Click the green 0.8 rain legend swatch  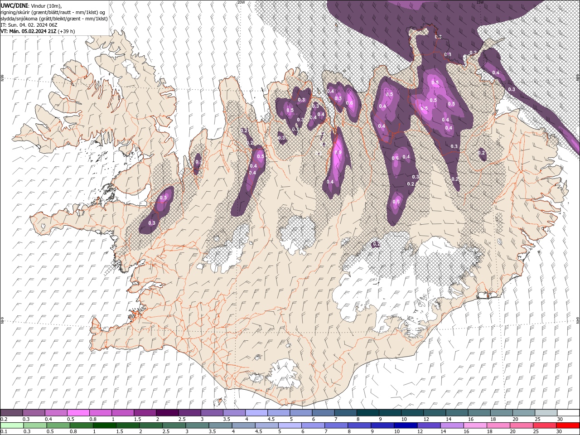[81, 425]
